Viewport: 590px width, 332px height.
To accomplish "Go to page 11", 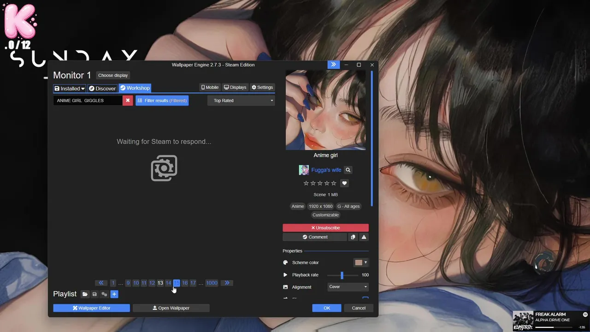I will [x=144, y=283].
